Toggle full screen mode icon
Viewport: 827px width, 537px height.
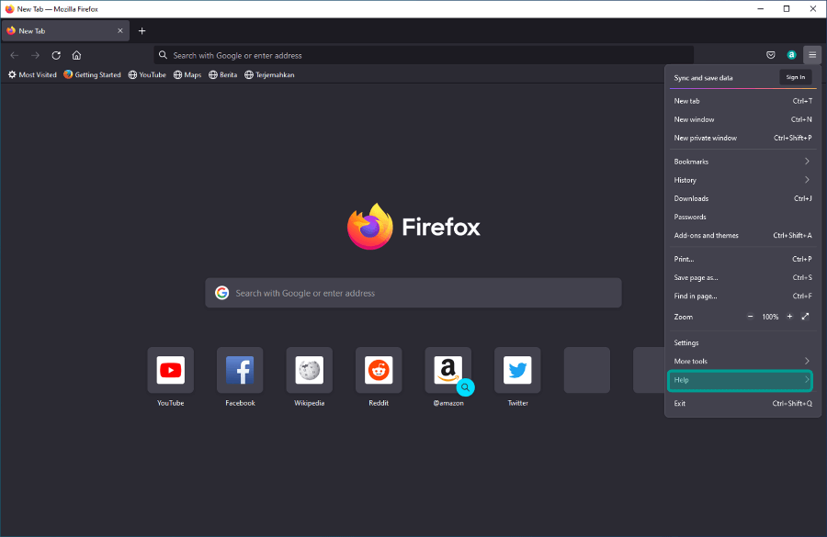tap(805, 317)
